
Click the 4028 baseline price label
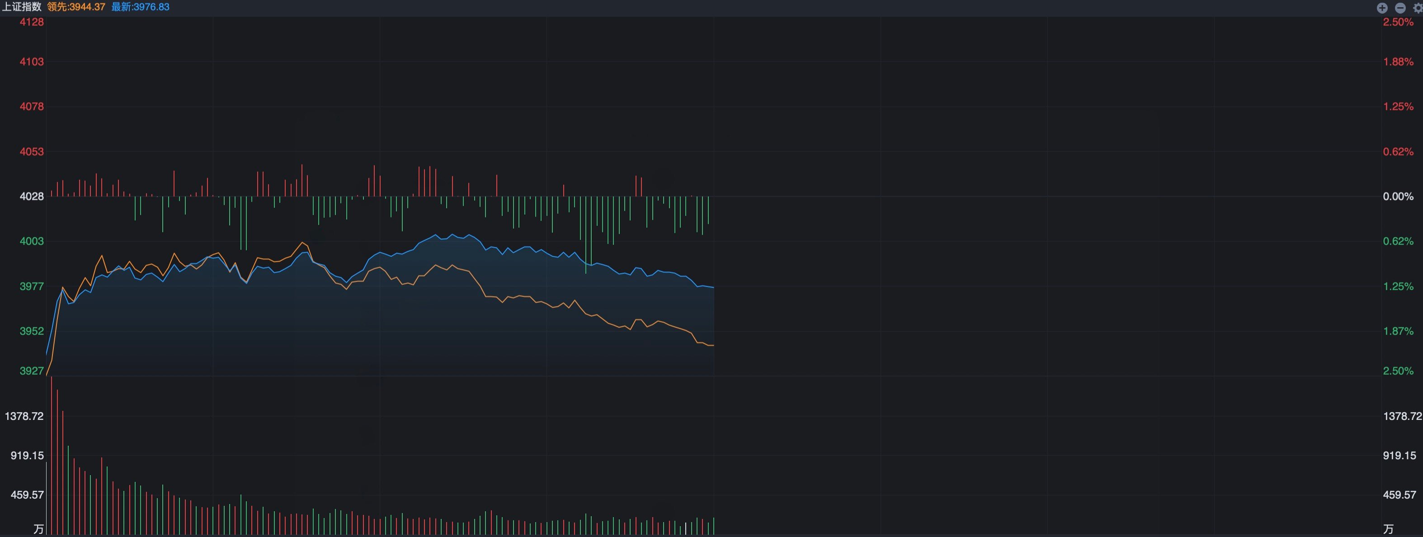click(x=32, y=196)
